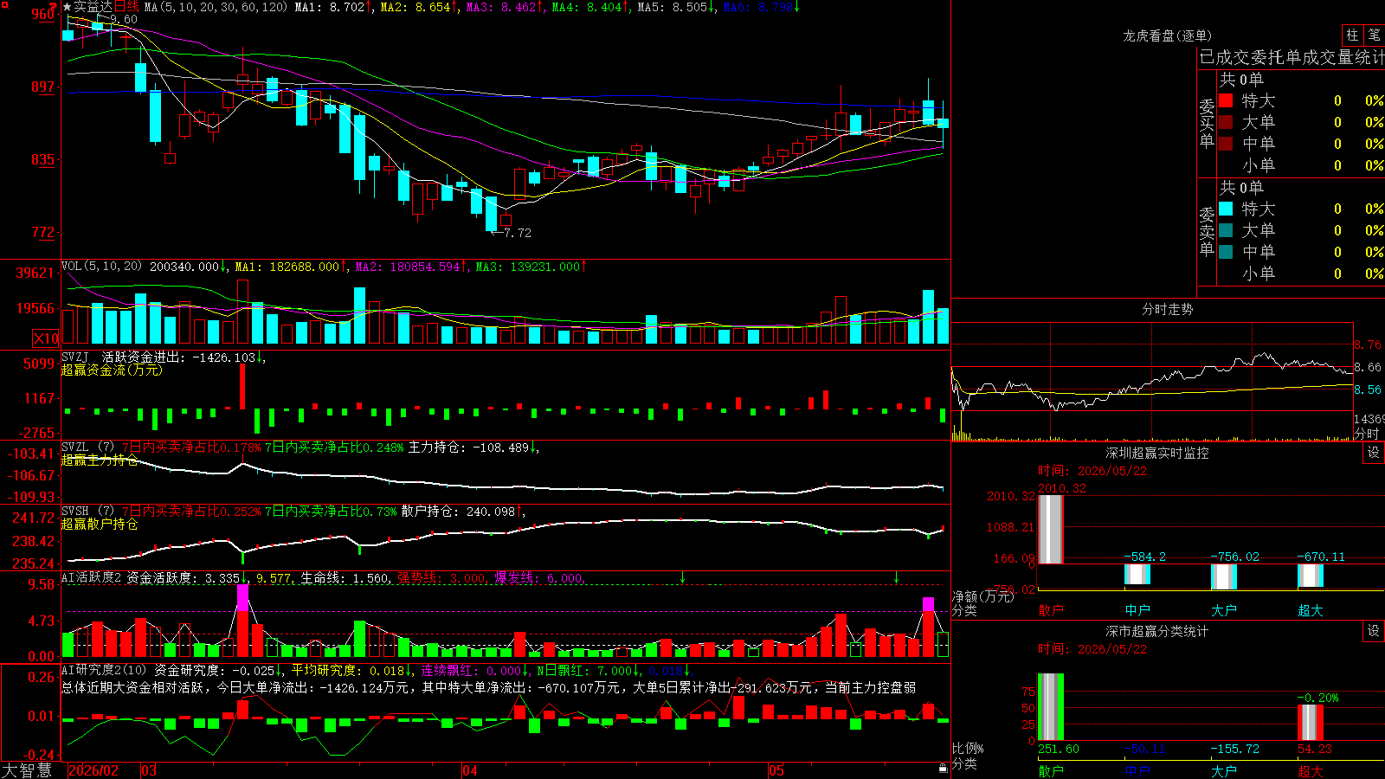Select the 03 month marker on time axis

click(149, 770)
